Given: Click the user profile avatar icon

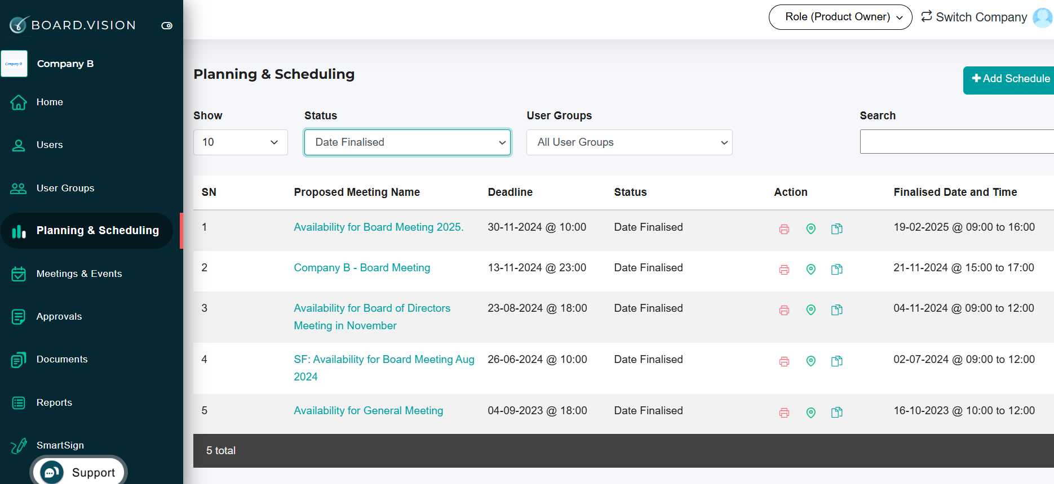Looking at the screenshot, I should pyautogui.click(x=1043, y=17).
